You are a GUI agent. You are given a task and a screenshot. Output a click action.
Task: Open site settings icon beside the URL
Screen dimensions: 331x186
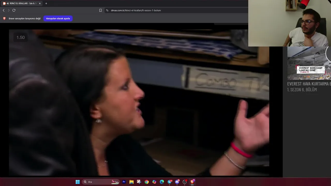(107, 10)
